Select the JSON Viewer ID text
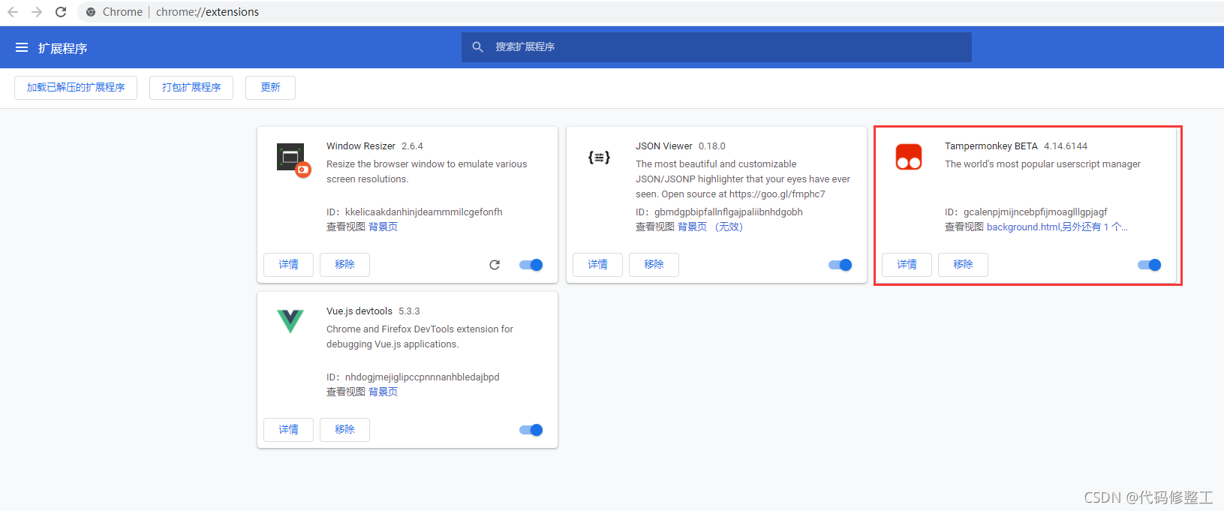1224x511 pixels. [x=729, y=212]
